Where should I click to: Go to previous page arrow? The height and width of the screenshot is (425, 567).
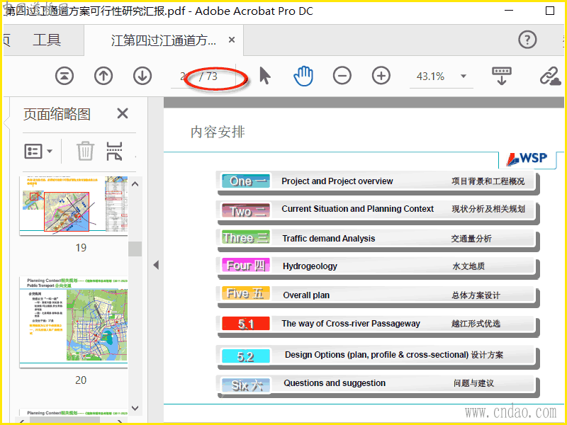tap(103, 76)
